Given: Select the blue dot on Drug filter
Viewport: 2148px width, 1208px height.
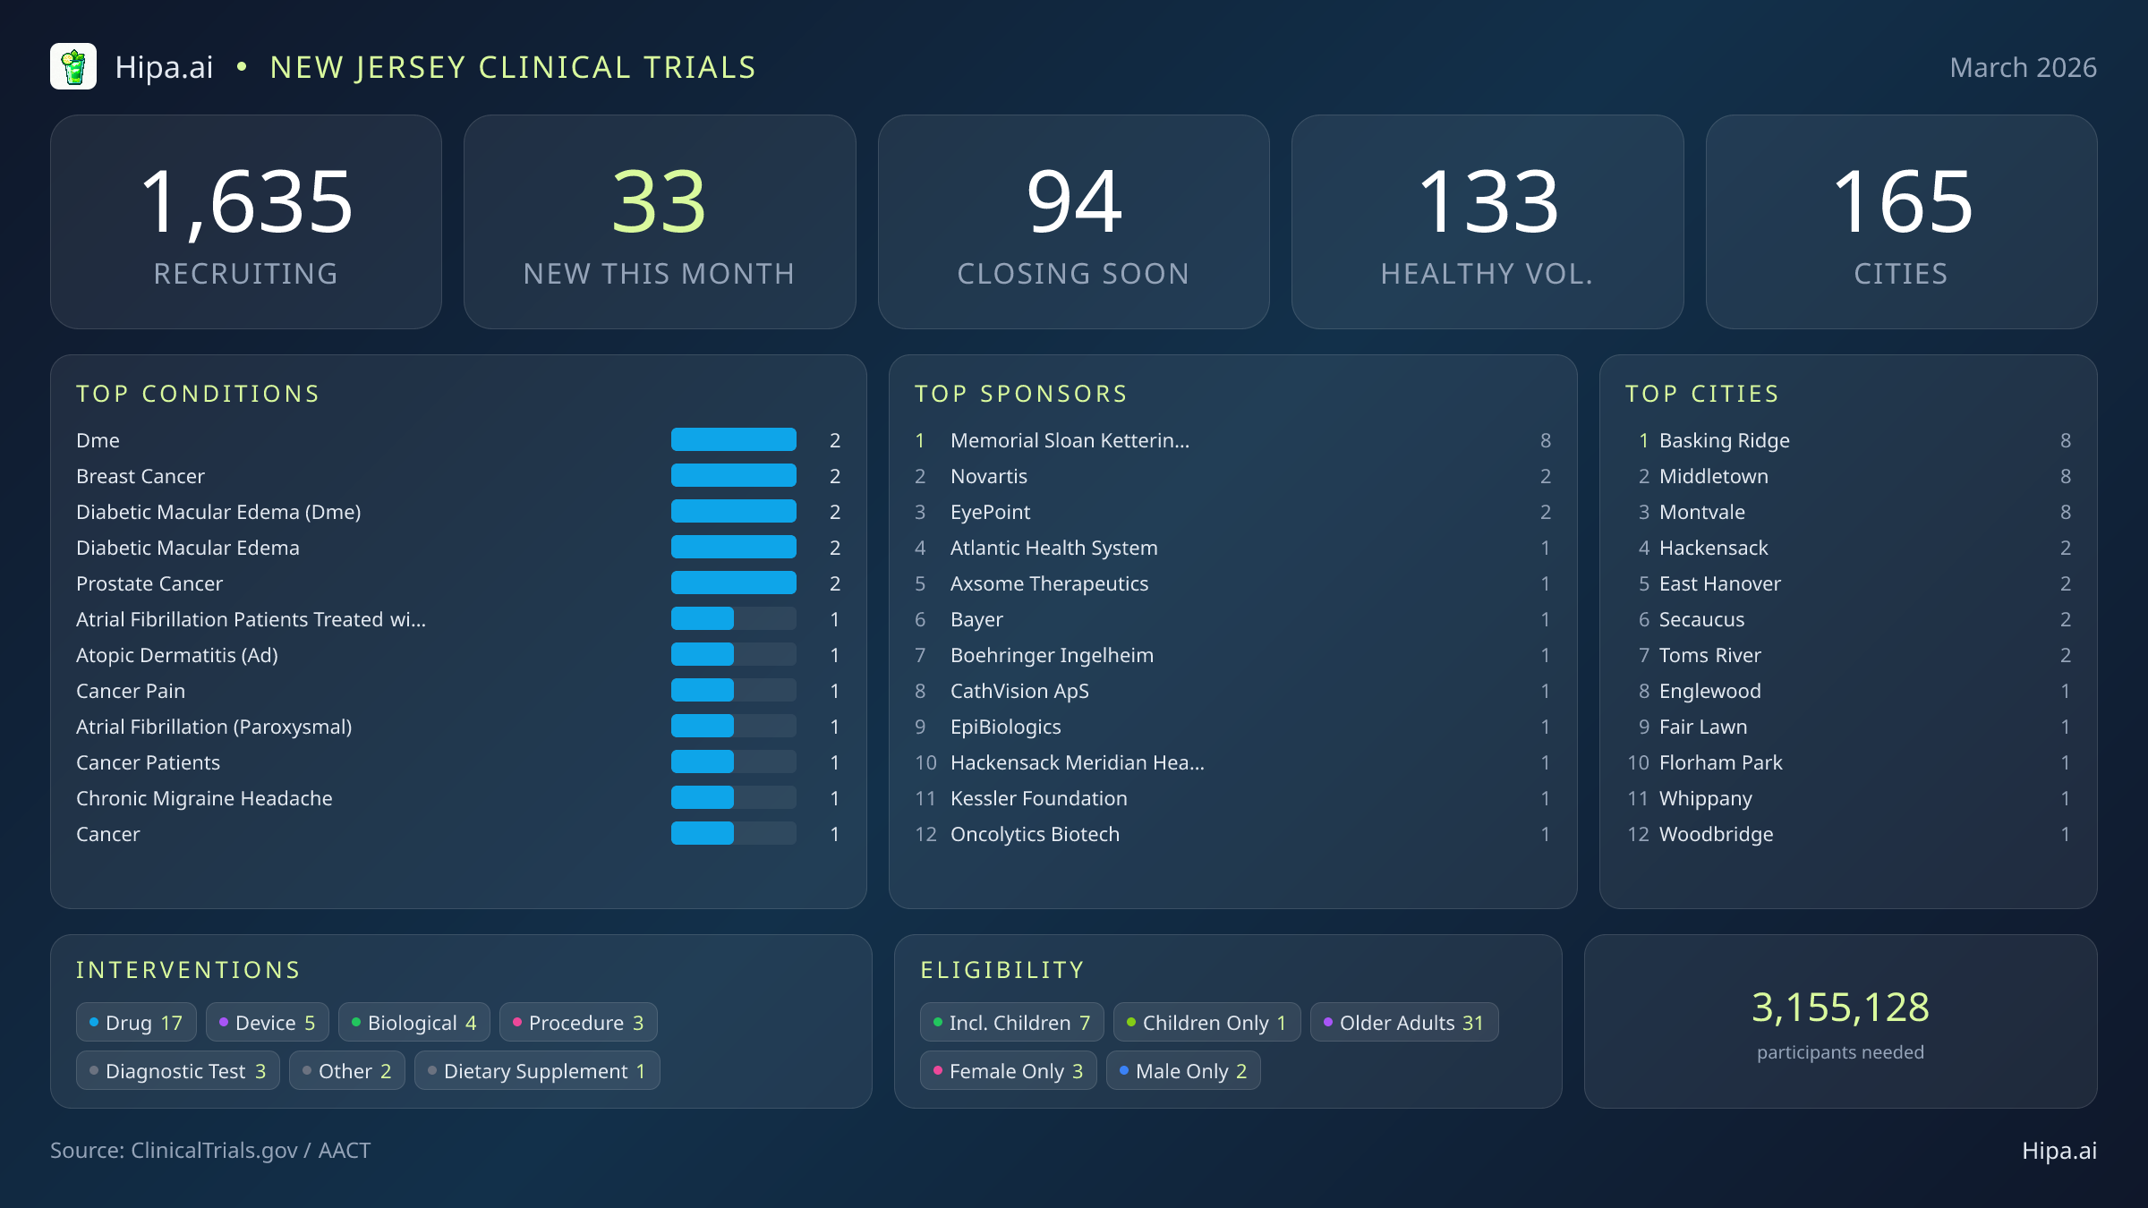Looking at the screenshot, I should [x=96, y=1022].
